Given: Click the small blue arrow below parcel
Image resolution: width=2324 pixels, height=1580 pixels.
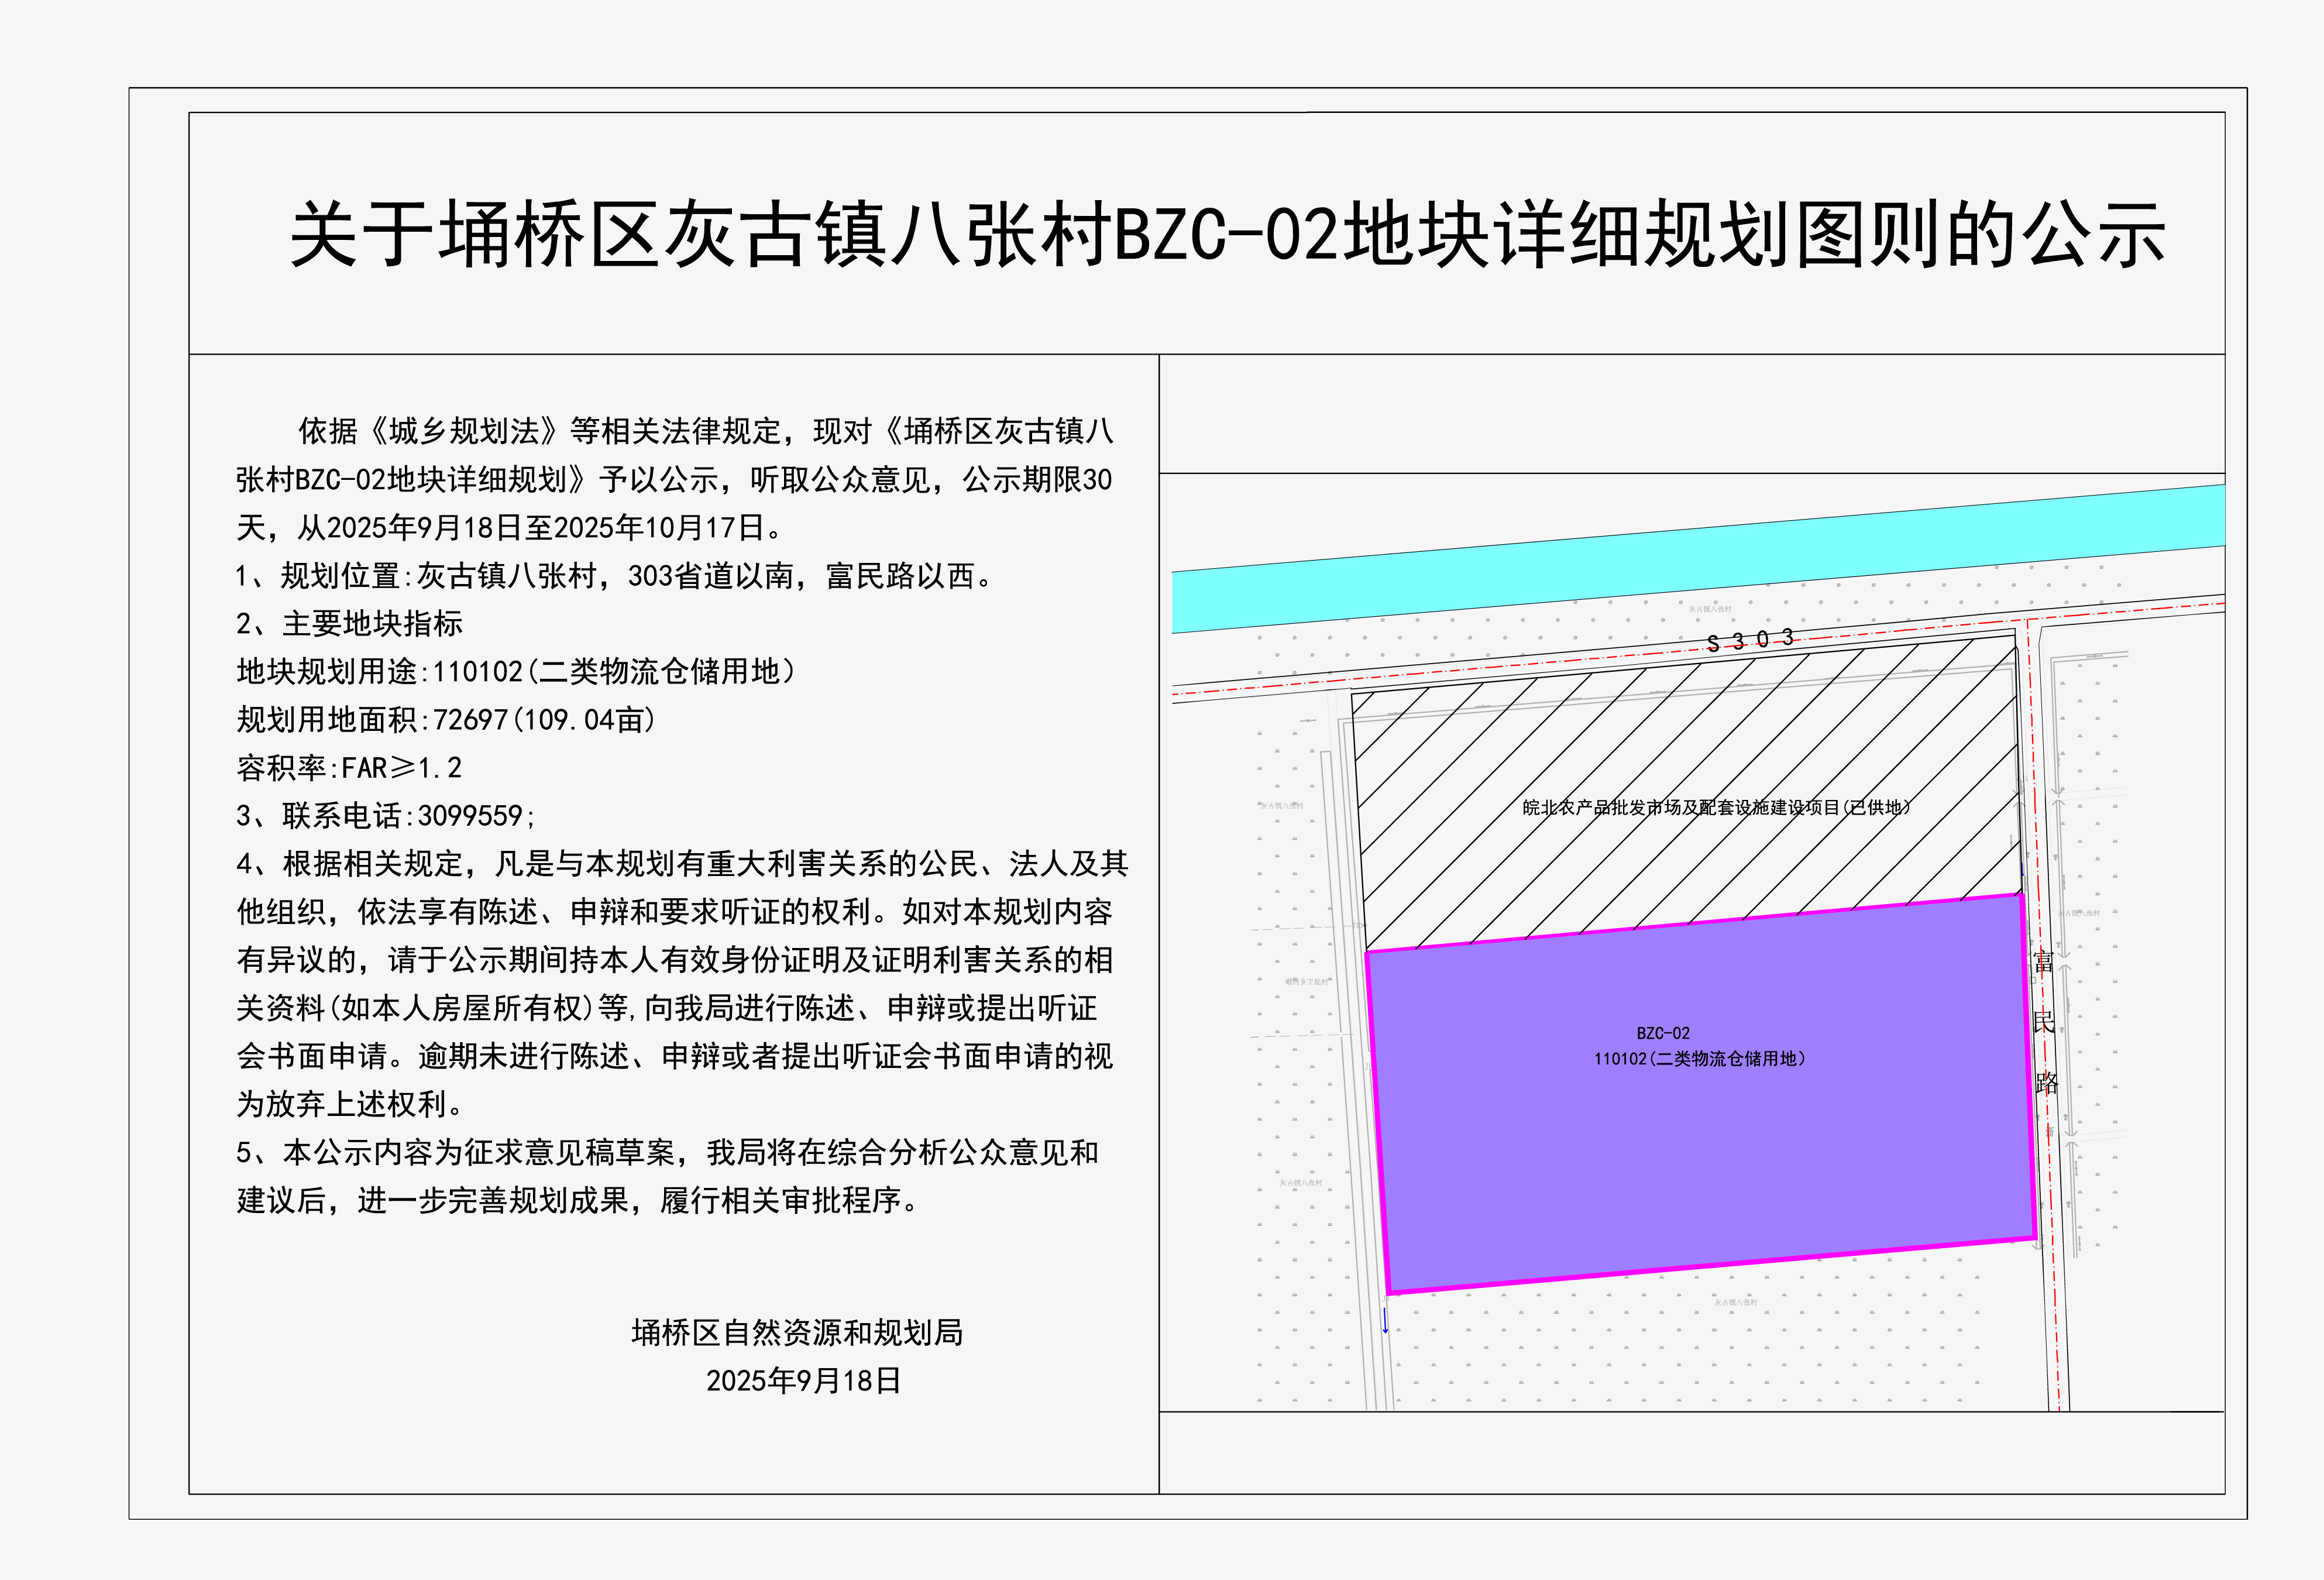Looking at the screenshot, I should point(1385,1321).
